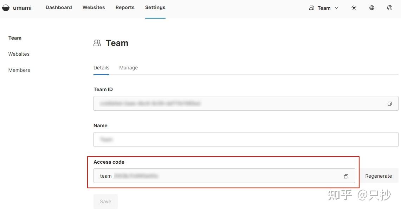Open the language globe icon
The width and height of the screenshot is (401, 211).
tap(372, 8)
